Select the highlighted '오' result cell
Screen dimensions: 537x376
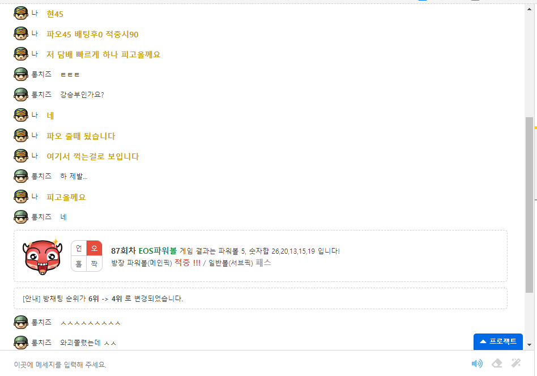click(94, 248)
